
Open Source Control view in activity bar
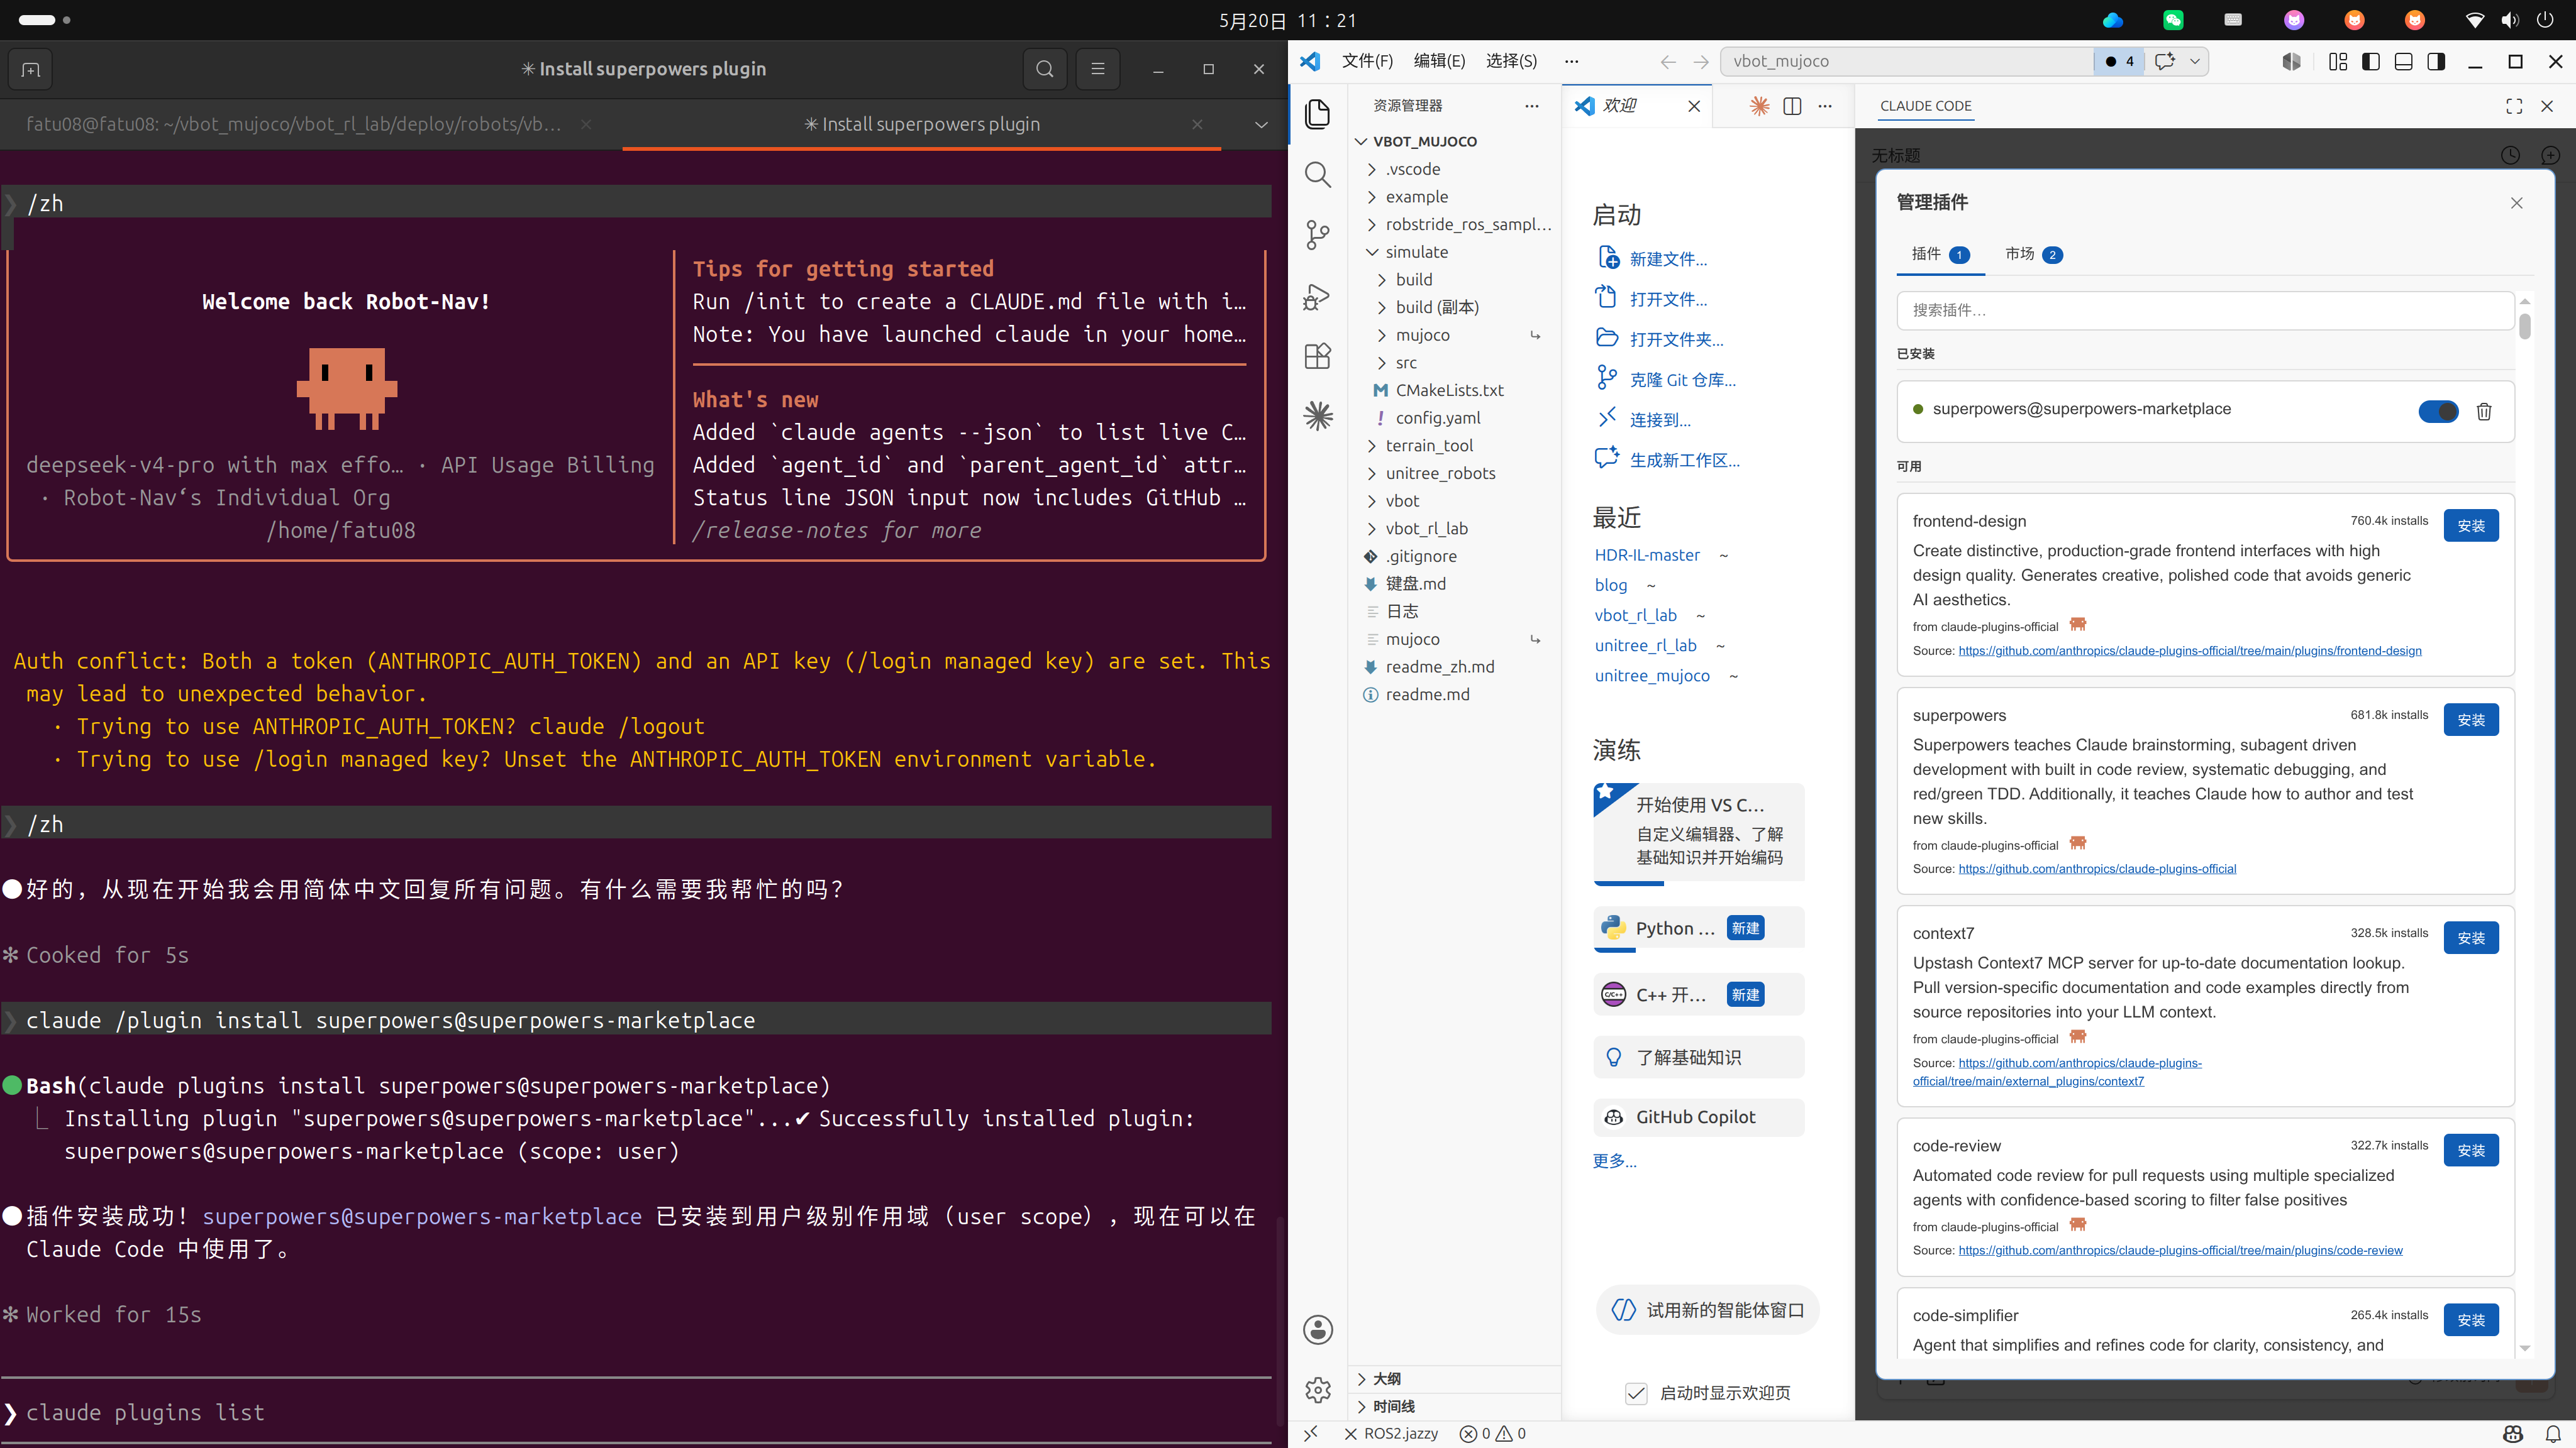click(x=1318, y=235)
